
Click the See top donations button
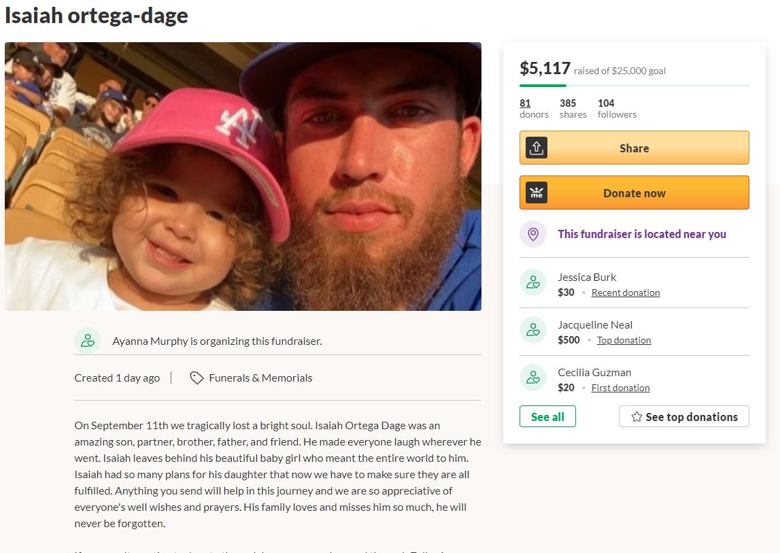tap(683, 417)
